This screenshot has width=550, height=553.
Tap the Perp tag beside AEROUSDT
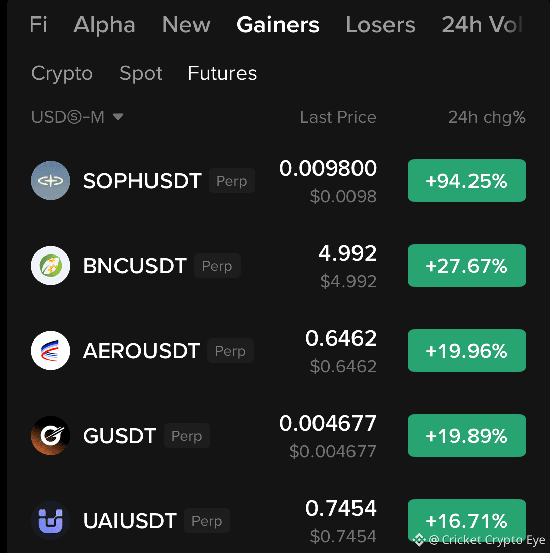(x=230, y=351)
